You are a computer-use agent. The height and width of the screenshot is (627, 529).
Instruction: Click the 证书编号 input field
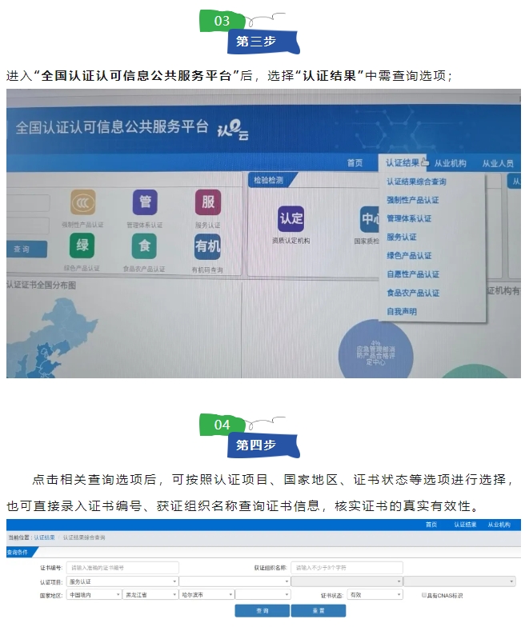122,567
